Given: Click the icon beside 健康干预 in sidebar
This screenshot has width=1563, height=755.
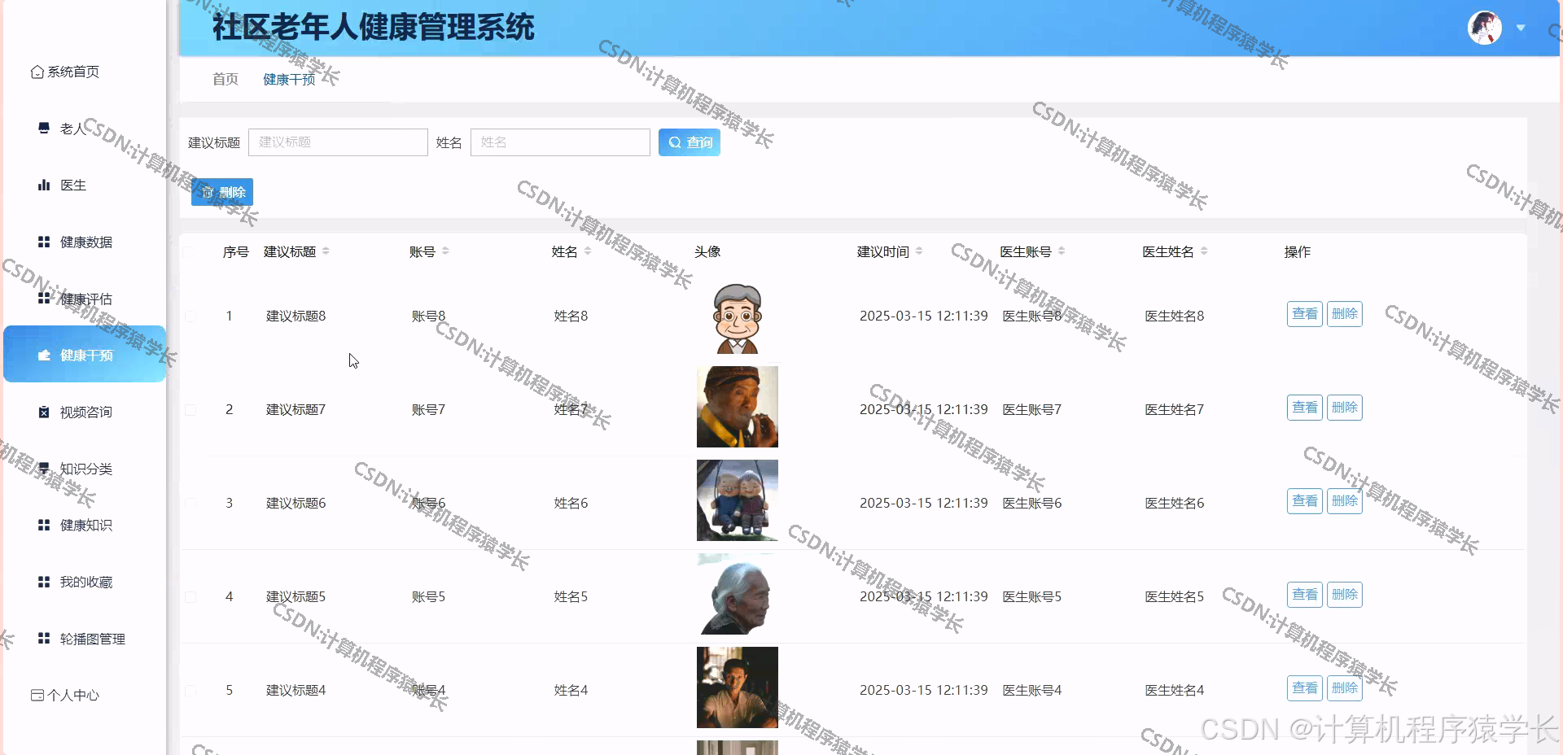Looking at the screenshot, I should pos(44,356).
